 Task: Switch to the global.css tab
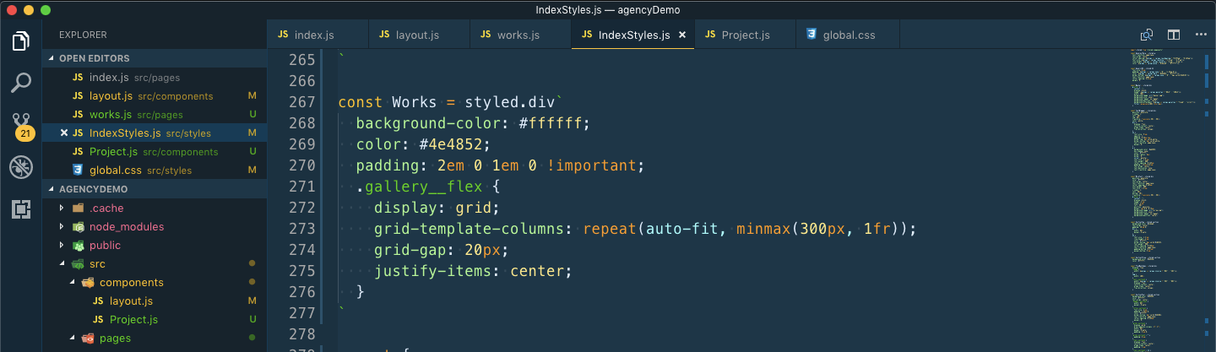pos(848,35)
